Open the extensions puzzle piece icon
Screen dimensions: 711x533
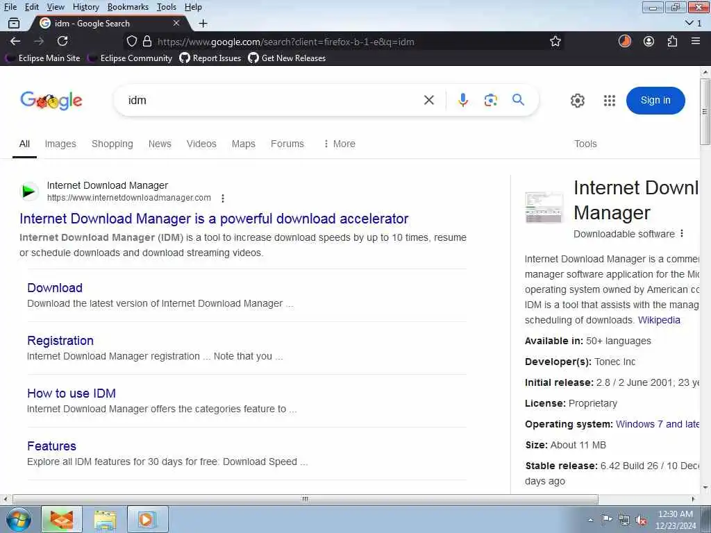[x=672, y=41]
